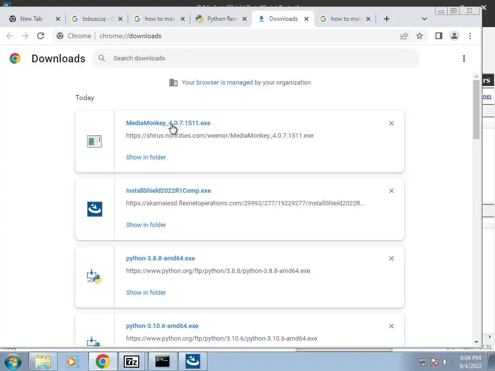The image size is (495, 371).
Task: Open the Downloads page more actions menu
Action: (x=464, y=58)
